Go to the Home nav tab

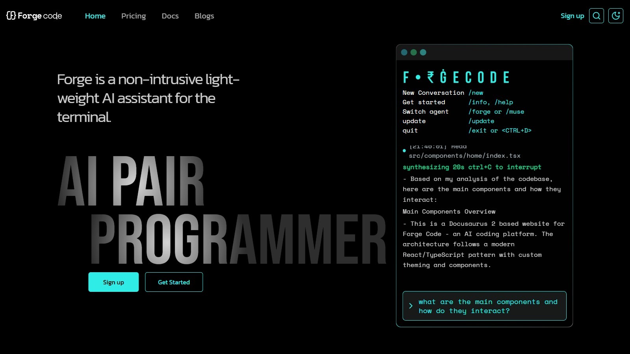[95, 16]
